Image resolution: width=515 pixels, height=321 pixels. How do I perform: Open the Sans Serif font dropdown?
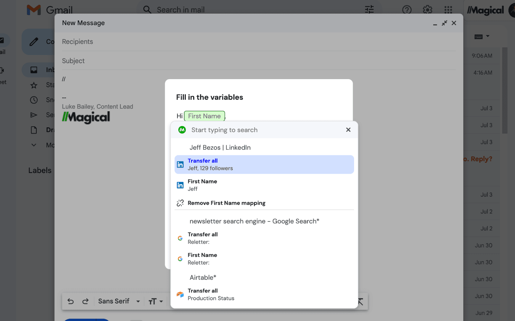click(119, 301)
